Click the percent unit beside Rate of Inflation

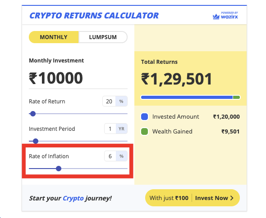(121, 156)
